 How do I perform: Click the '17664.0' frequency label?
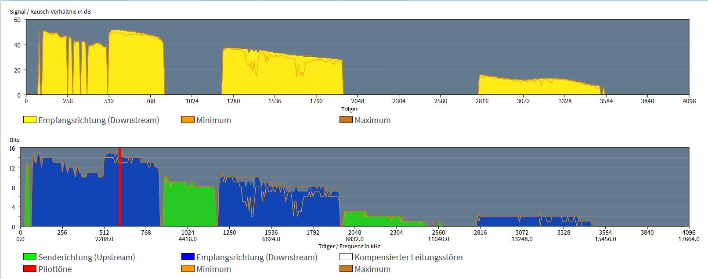point(689,239)
